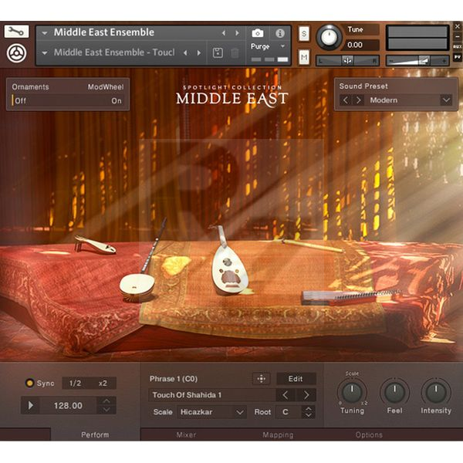This screenshot has height=463, width=463.
Task: Increase tempo with the up arrow
Action: (x=106, y=401)
